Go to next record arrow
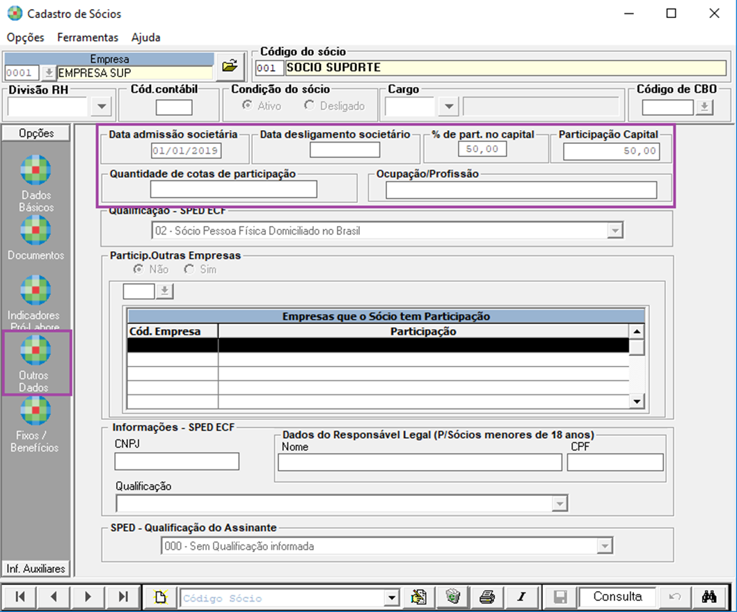The height and width of the screenshot is (612, 737). click(x=88, y=597)
